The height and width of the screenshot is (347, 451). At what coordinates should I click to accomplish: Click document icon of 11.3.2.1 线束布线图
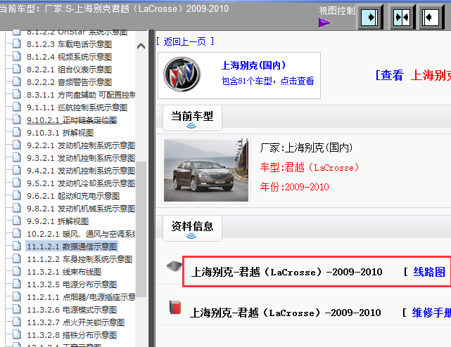click(x=17, y=270)
